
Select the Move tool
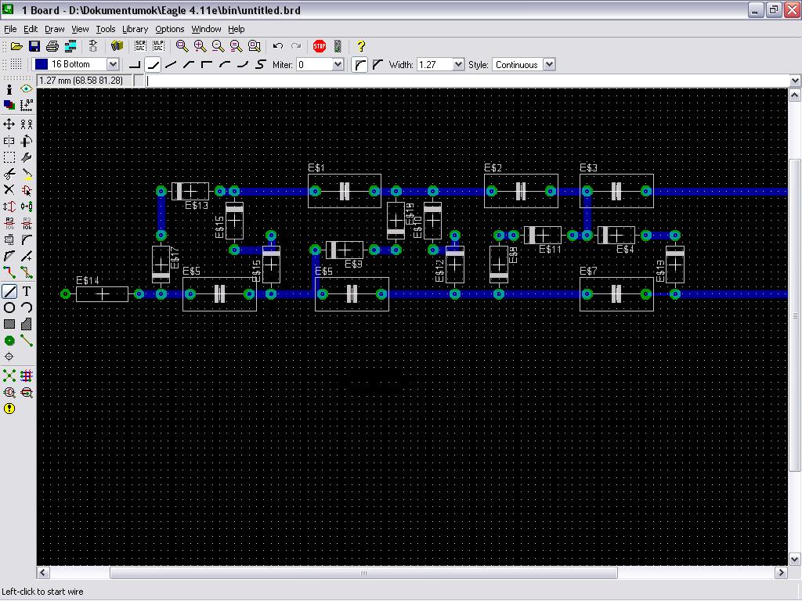9,124
